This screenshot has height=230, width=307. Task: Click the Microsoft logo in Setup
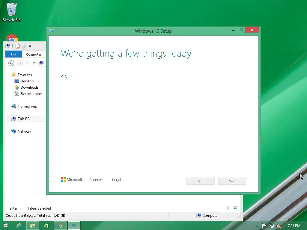coord(72,180)
